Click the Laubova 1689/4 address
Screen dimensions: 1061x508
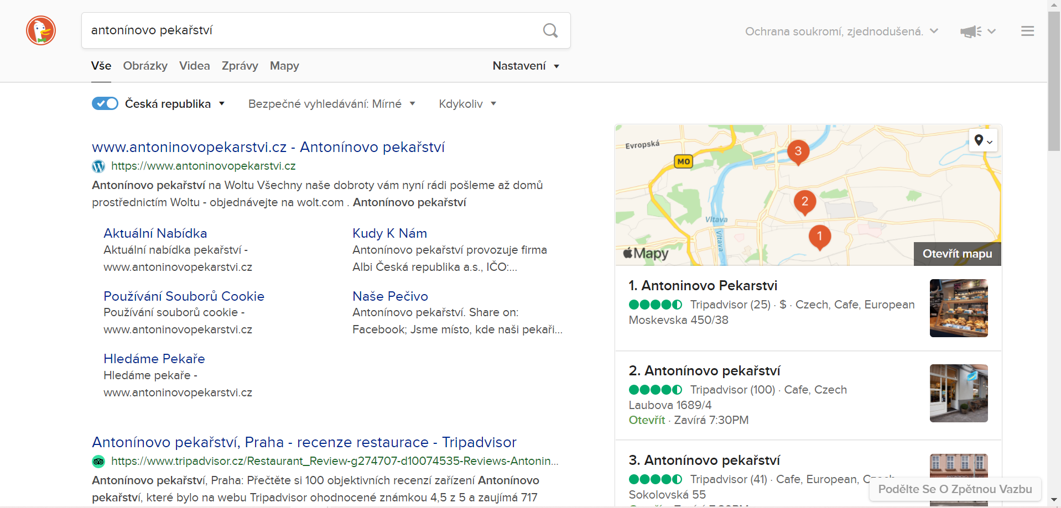(x=670, y=405)
